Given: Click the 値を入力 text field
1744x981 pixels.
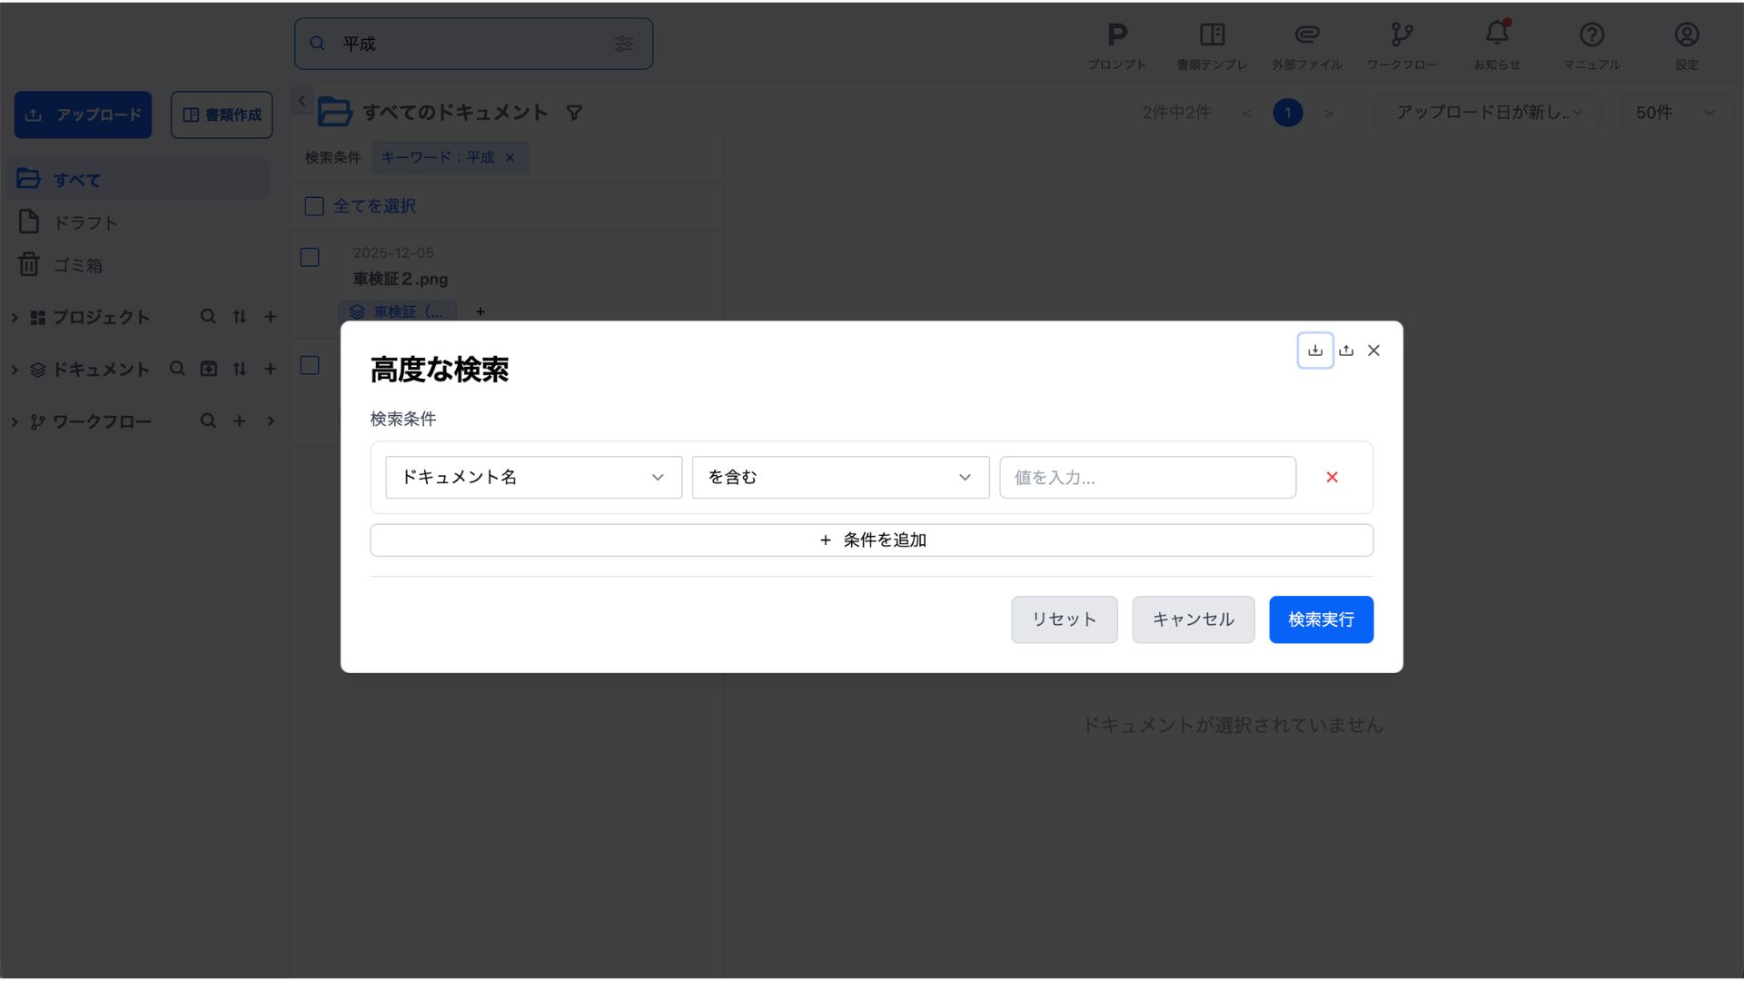Looking at the screenshot, I should pos(1146,477).
